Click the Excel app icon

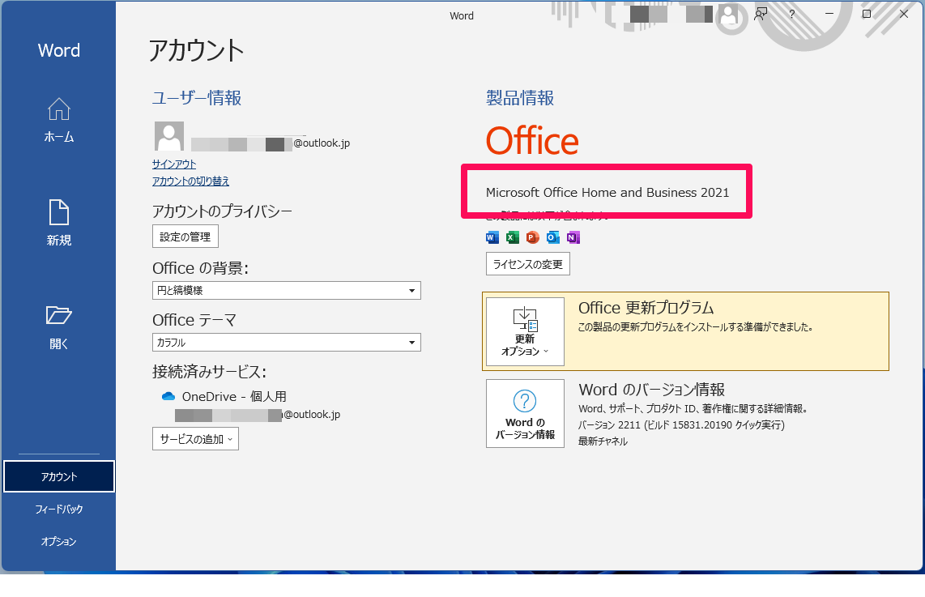click(513, 237)
